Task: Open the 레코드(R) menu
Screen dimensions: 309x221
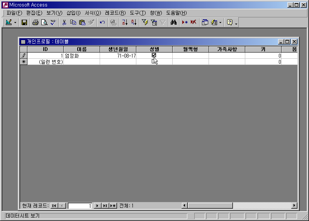Action: pos(115,13)
